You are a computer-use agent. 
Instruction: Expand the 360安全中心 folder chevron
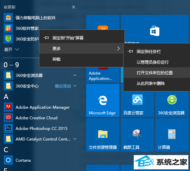click(x=75, y=86)
